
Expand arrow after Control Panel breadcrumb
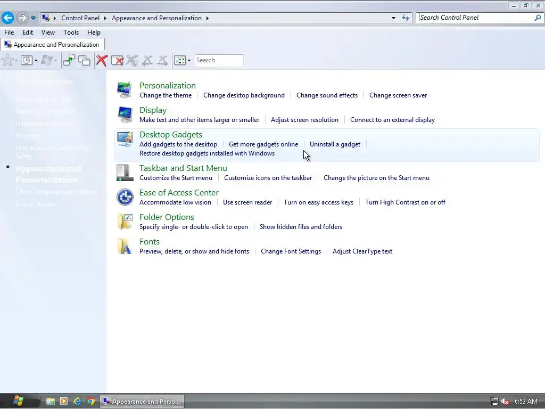coord(105,18)
